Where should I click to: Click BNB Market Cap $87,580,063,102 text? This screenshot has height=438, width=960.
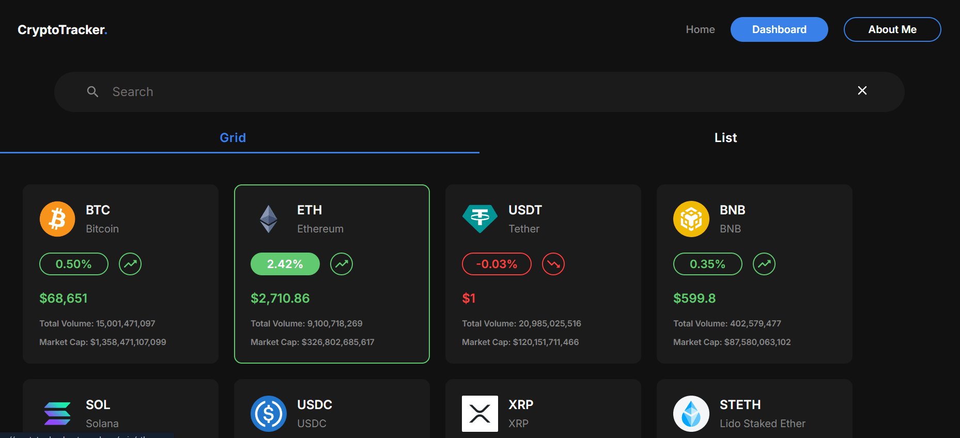coord(732,342)
